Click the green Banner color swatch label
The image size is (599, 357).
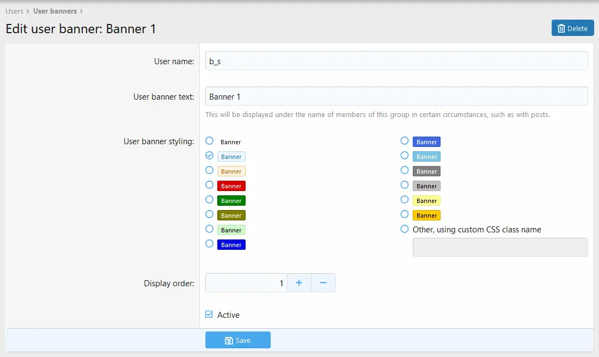[x=231, y=201]
